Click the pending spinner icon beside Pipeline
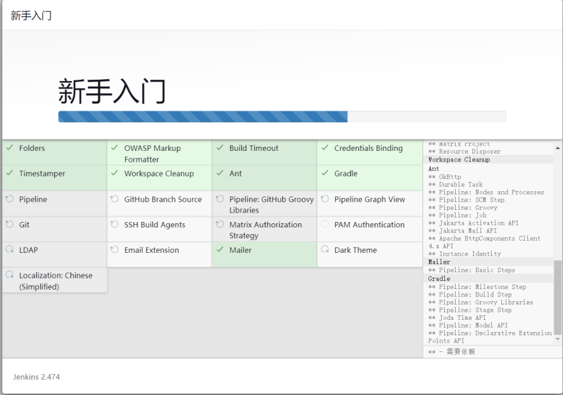The image size is (563, 395). tap(9, 199)
